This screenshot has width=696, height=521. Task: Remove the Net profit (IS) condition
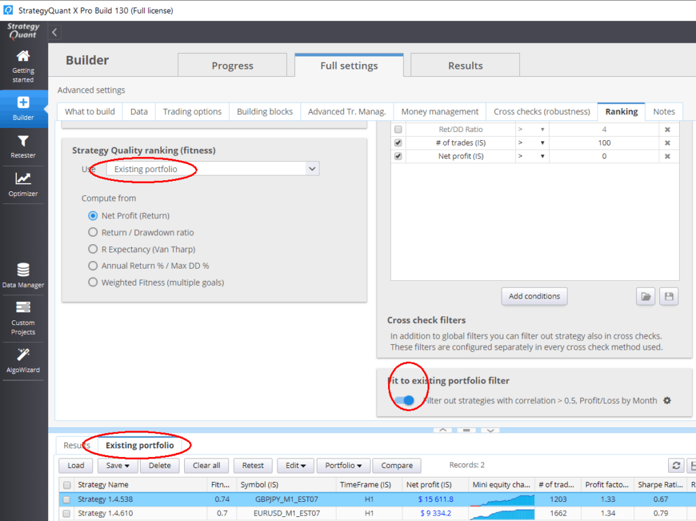click(x=667, y=156)
